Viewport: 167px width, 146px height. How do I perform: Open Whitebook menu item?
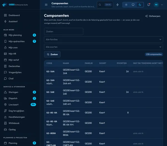[20, 123]
